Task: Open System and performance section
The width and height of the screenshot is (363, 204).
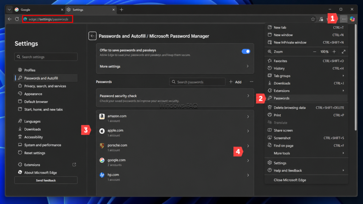Action: tap(46, 145)
